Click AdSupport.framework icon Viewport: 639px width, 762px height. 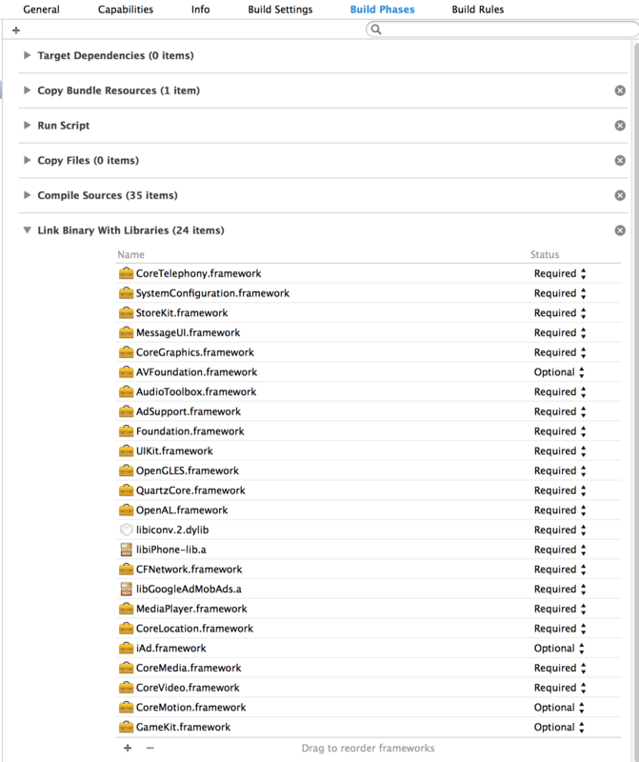coord(126,411)
